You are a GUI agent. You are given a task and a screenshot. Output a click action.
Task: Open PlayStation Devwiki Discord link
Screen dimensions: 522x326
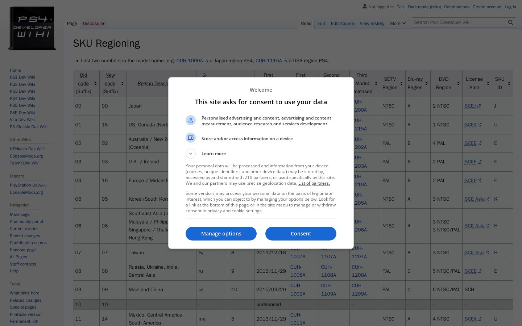click(28, 185)
